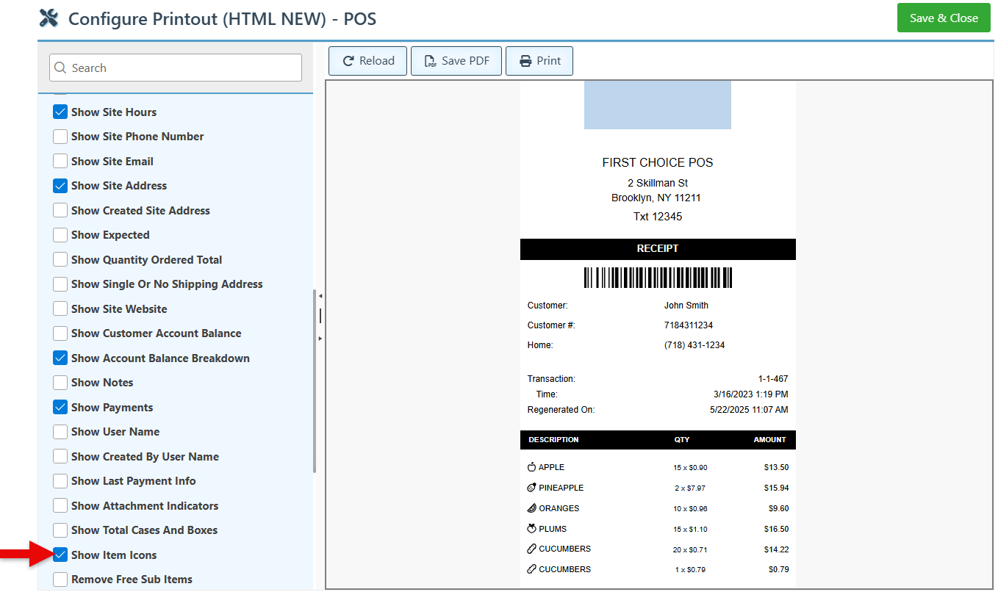Turn on Show Notes checkbox
Image resolution: width=998 pixels, height=592 pixels.
coord(60,383)
